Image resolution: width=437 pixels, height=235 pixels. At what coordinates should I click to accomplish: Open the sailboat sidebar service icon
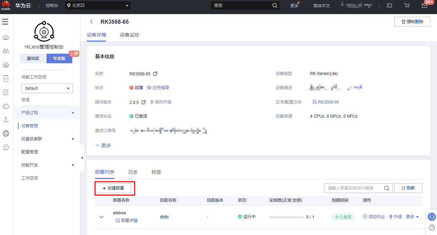[x=6, y=120]
